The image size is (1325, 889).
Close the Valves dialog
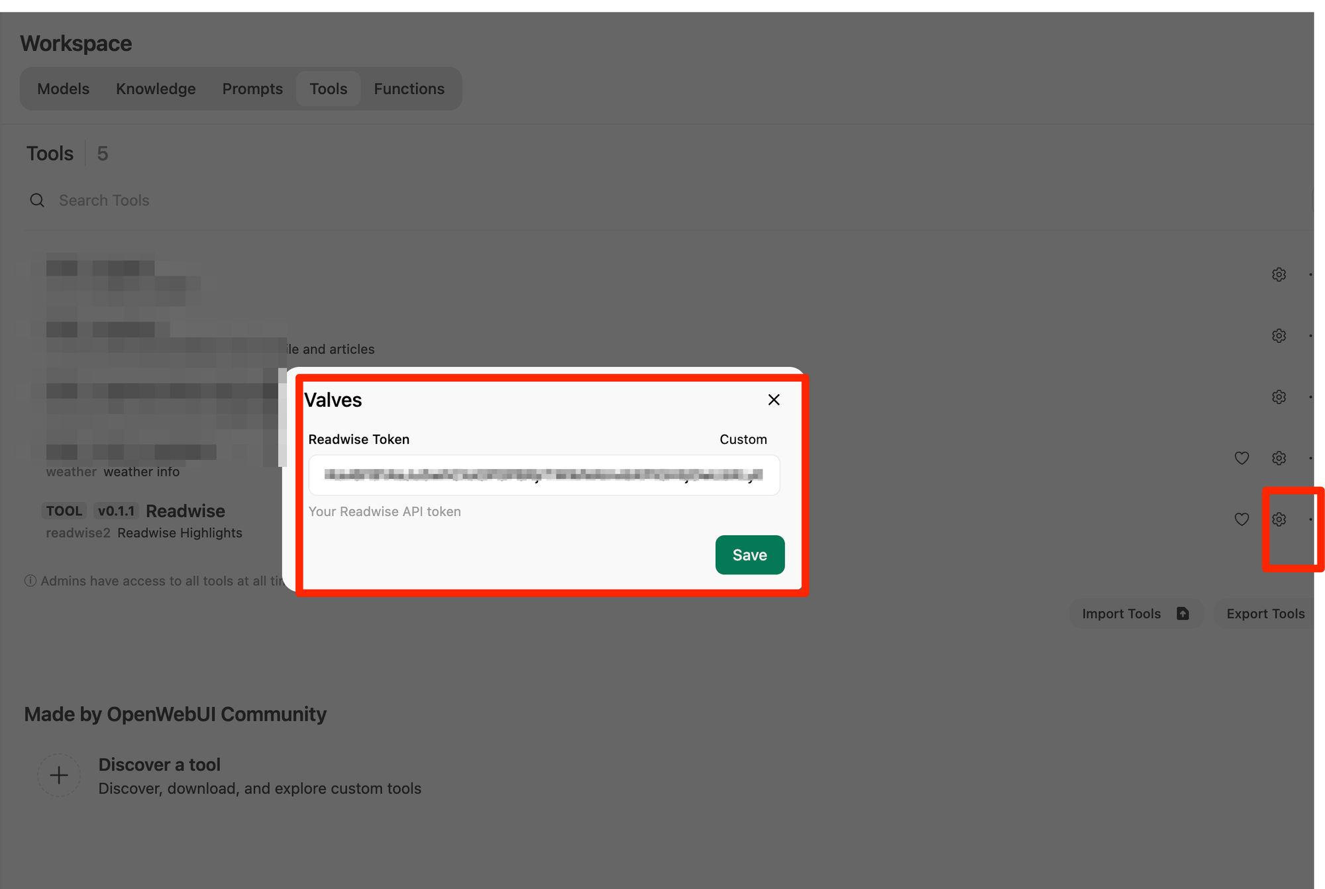click(x=773, y=399)
